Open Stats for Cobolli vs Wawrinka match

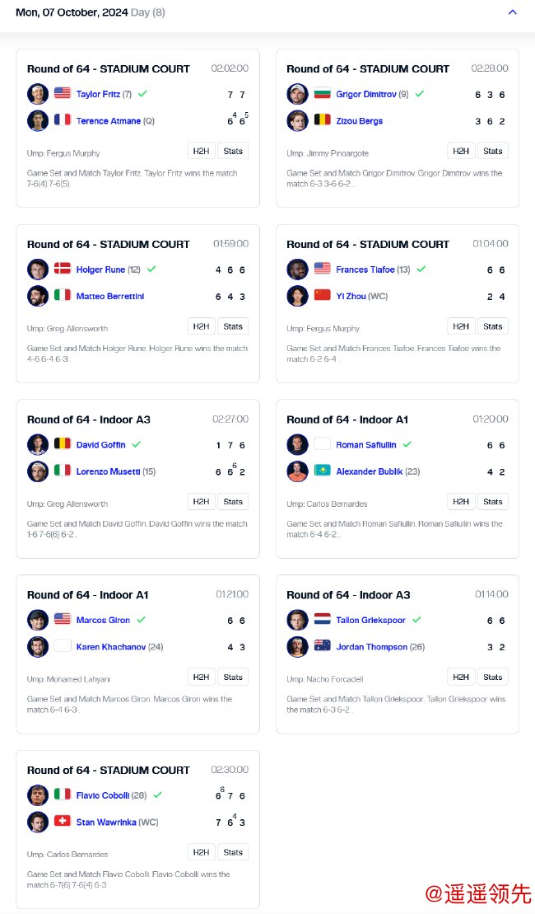(233, 852)
